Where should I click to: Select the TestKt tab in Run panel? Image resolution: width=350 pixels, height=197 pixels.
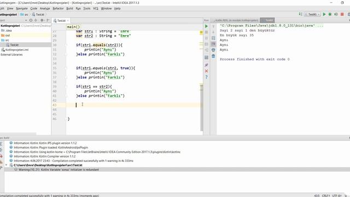click(x=267, y=20)
